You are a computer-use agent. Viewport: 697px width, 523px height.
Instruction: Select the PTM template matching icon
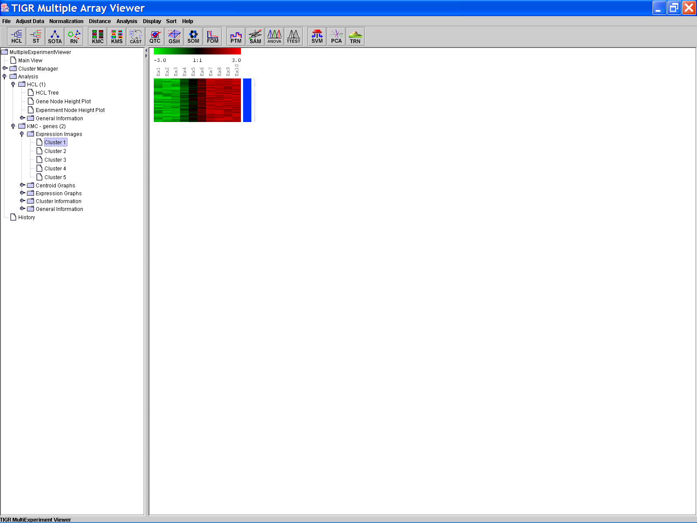click(236, 37)
